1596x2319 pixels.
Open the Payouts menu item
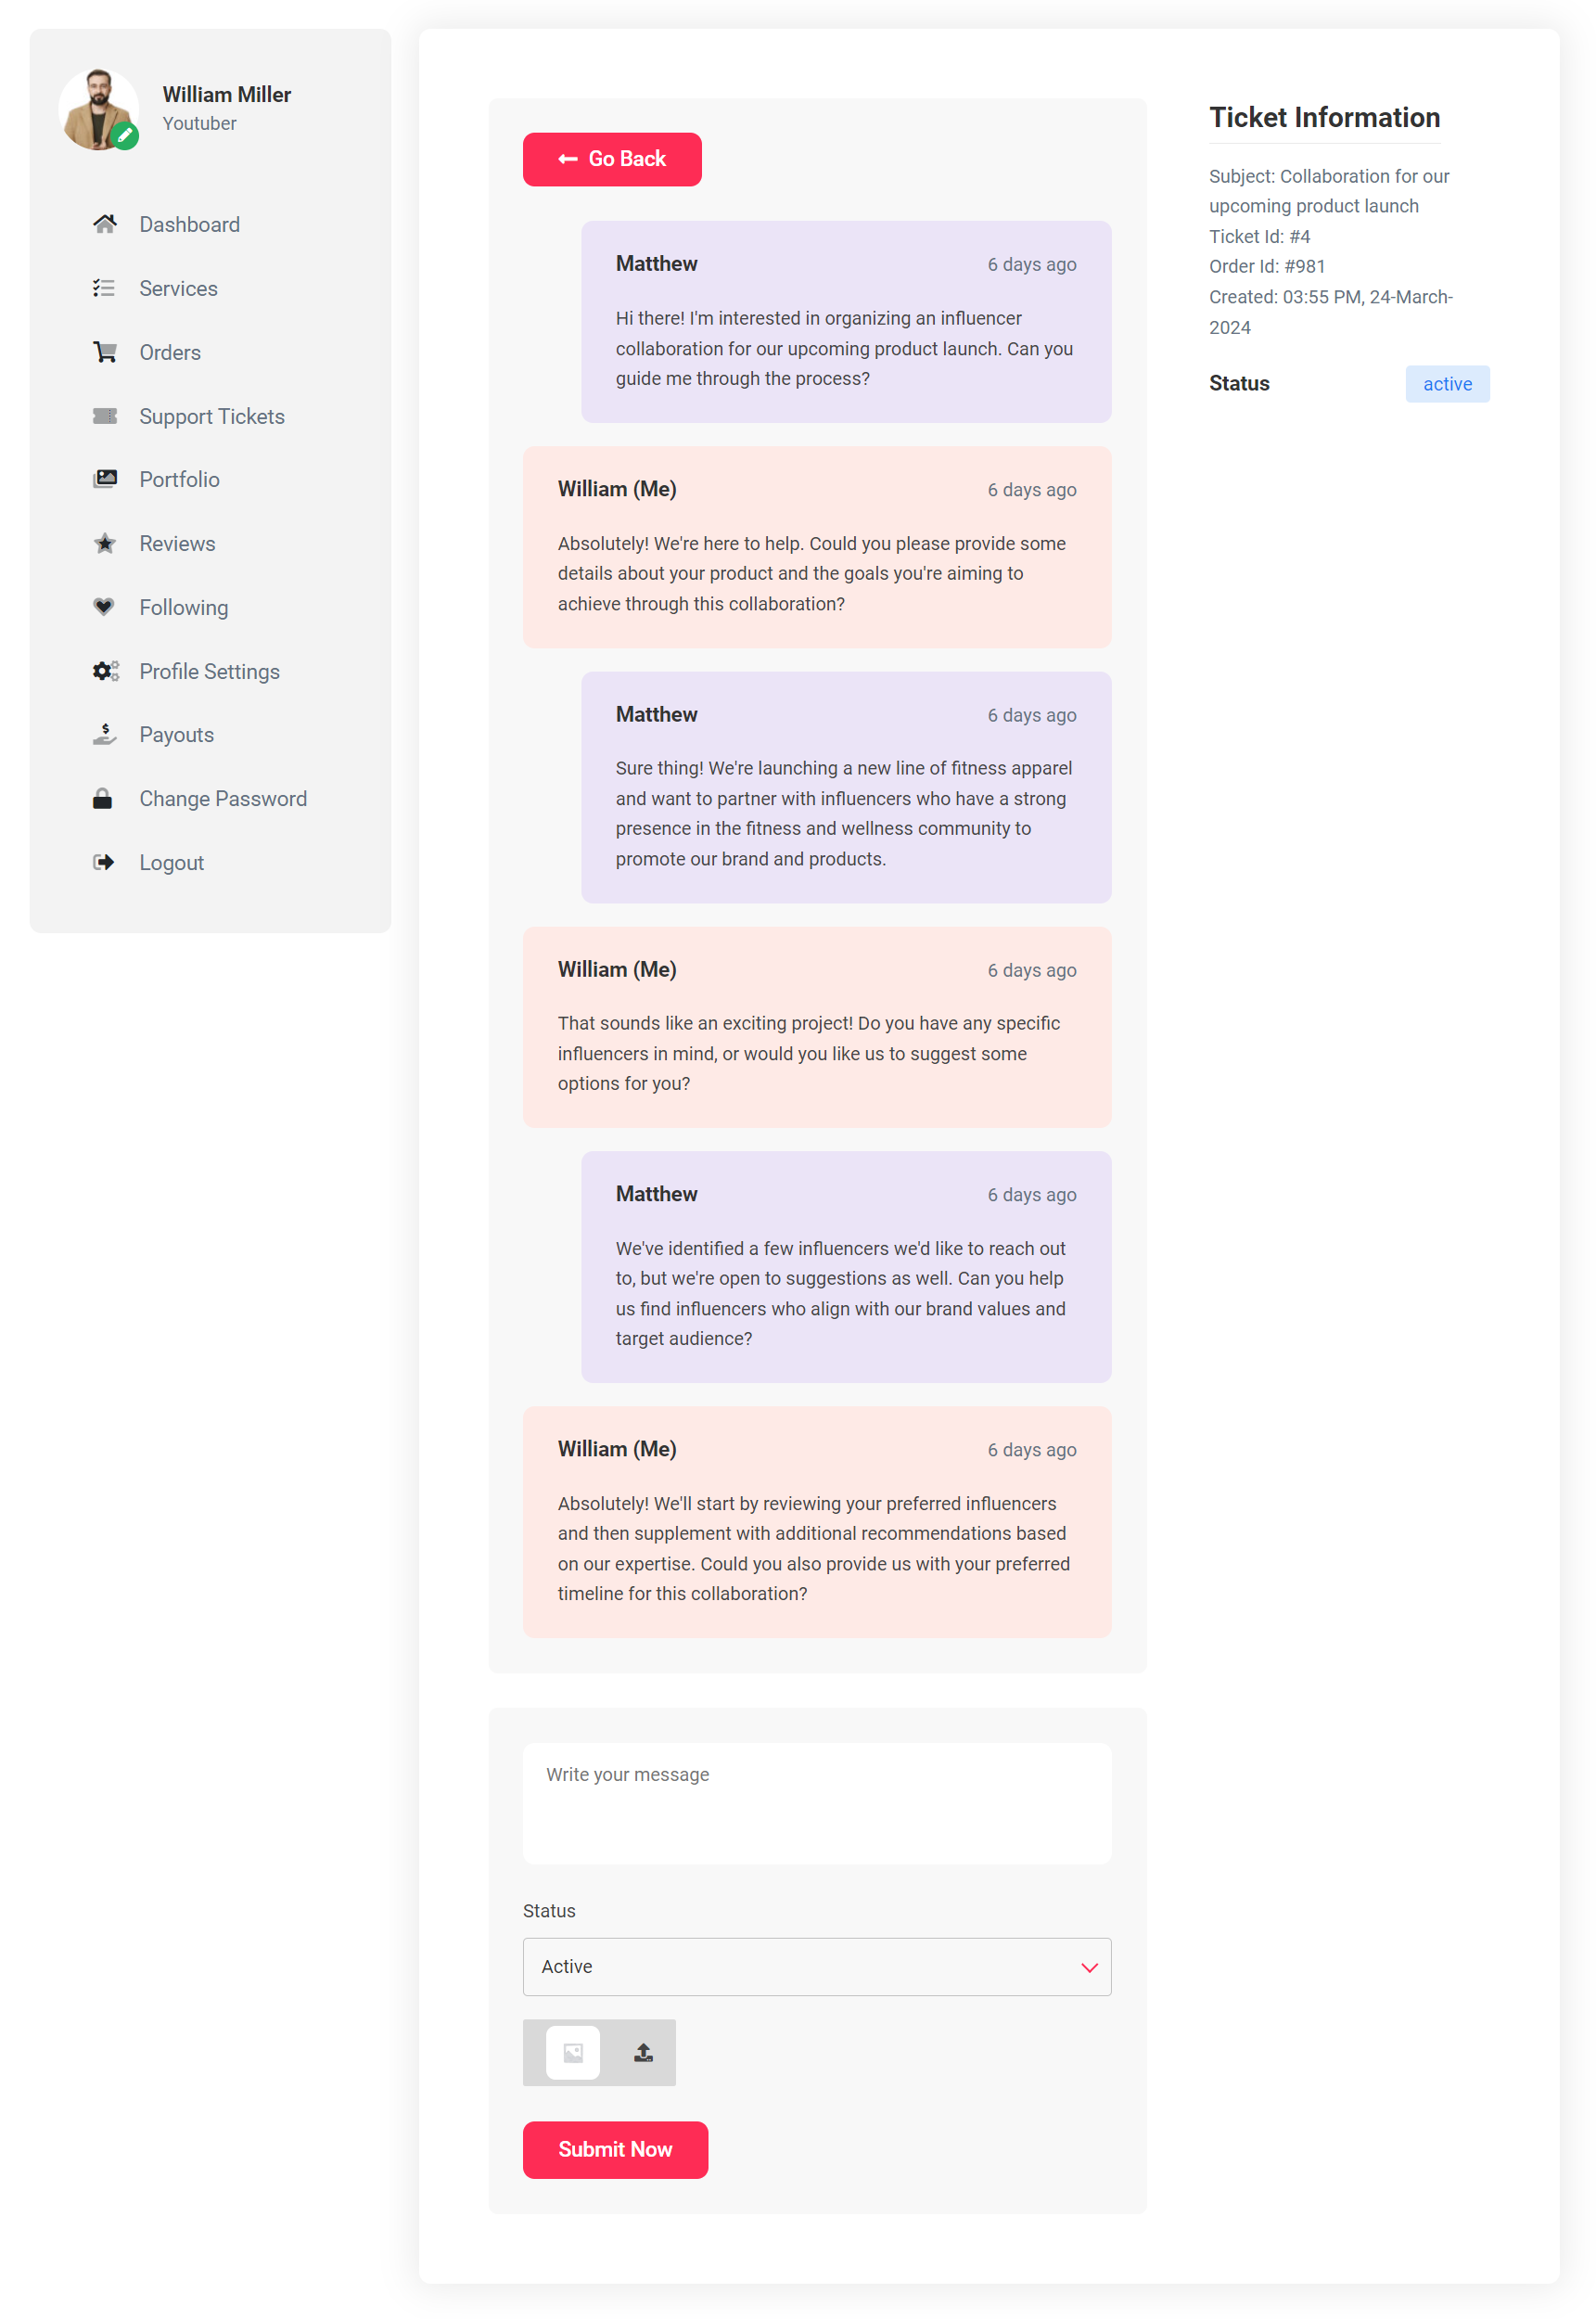click(x=177, y=735)
